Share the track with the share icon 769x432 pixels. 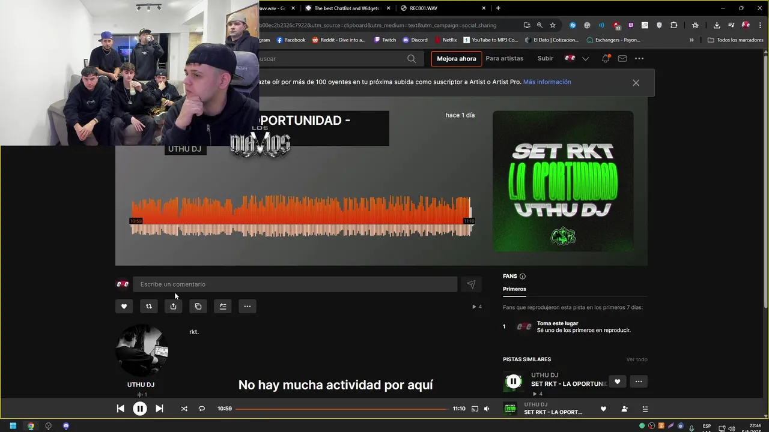click(x=173, y=307)
